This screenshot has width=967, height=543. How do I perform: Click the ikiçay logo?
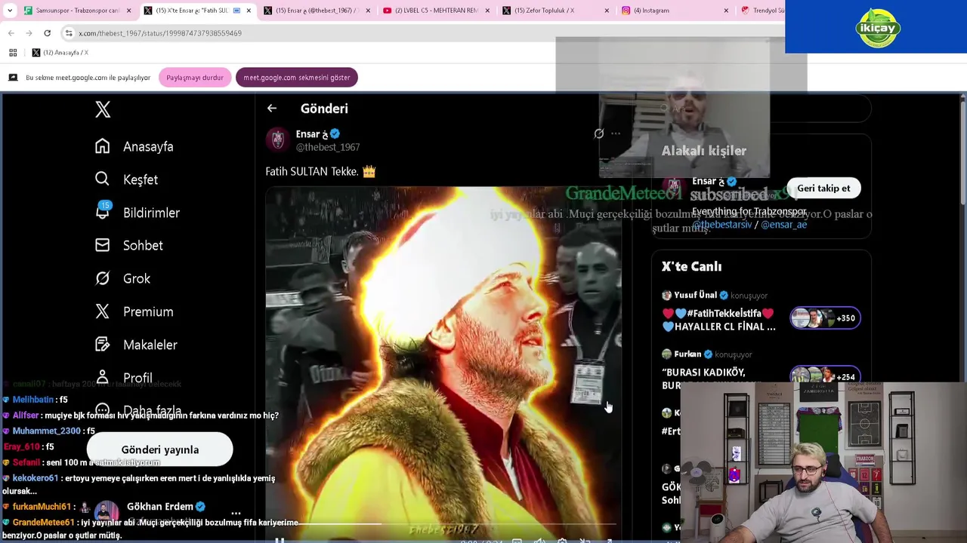click(x=877, y=28)
